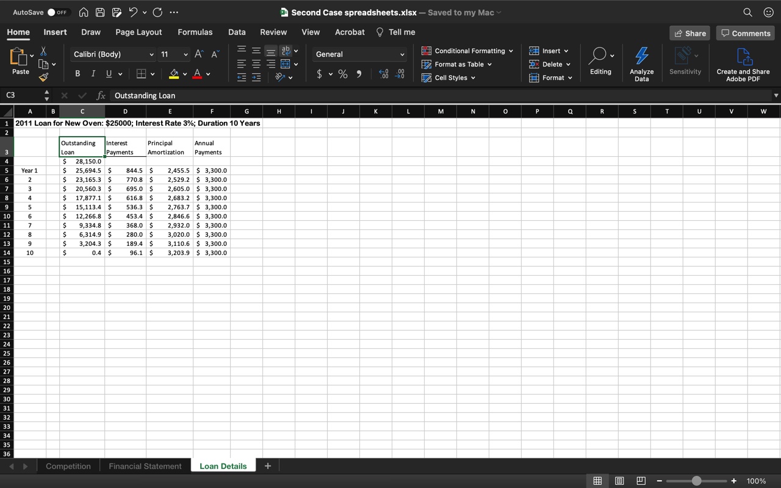Switch to the Formulas ribbon tab
The width and height of the screenshot is (781, 488).
tap(195, 32)
